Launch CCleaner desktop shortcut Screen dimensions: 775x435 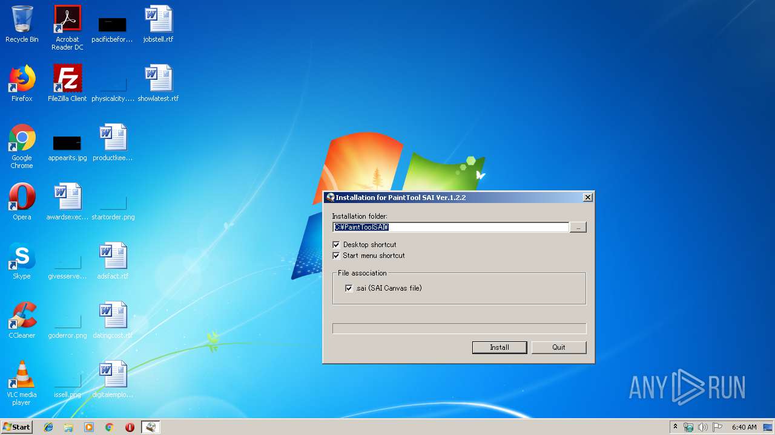[x=22, y=320]
